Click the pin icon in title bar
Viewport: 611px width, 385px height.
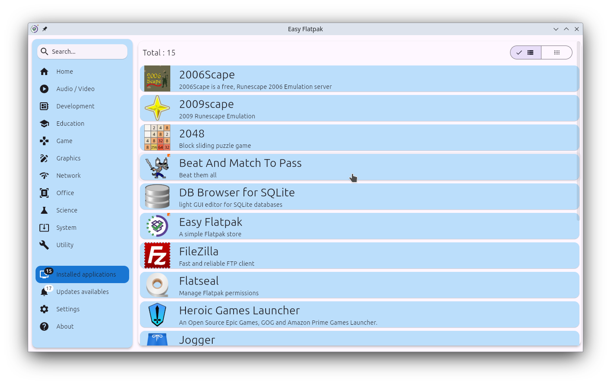click(x=45, y=29)
